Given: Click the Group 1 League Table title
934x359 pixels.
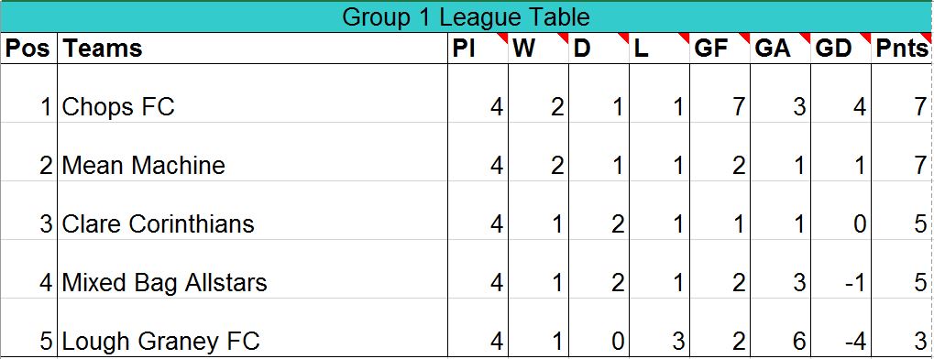Looking at the screenshot, I should pyautogui.click(x=466, y=17).
